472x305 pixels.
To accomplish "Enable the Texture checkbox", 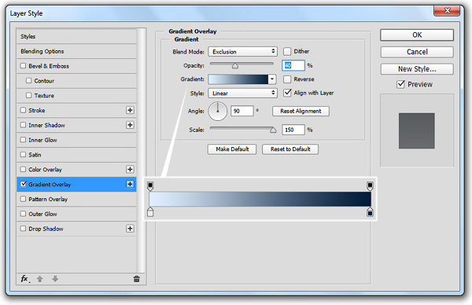I will tap(28, 95).
